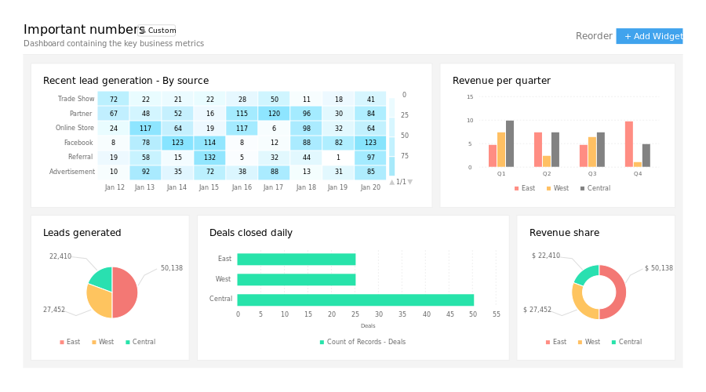The image size is (706, 392).
Task: Click the red East slice in Leads generated pie
Action: (x=127, y=292)
